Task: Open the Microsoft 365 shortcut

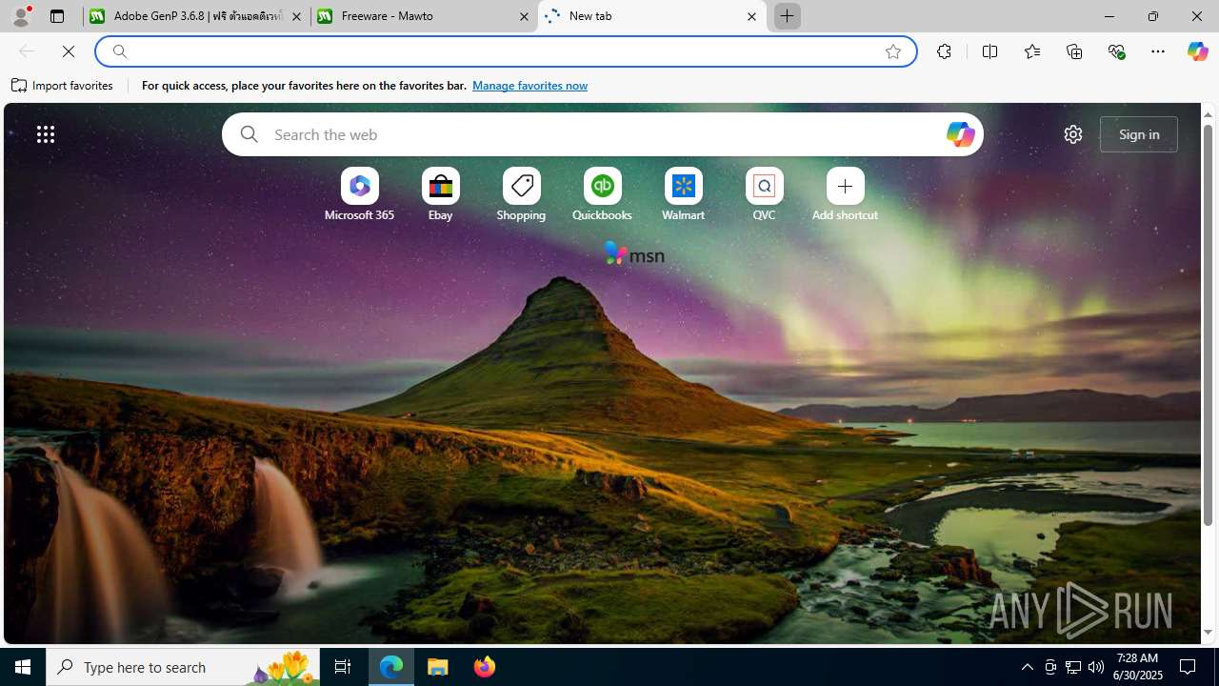Action: point(359,195)
